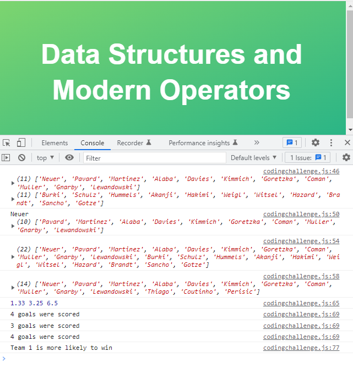Expand the 10-item array starting with 'Pavard'
This screenshot has width=353, height=379.
click(13, 226)
